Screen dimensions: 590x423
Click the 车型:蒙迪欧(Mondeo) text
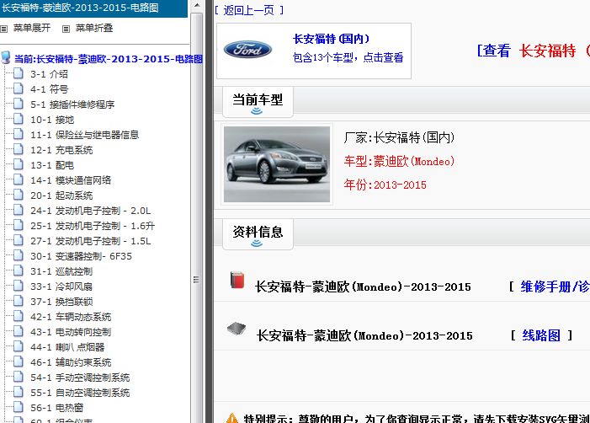point(399,161)
